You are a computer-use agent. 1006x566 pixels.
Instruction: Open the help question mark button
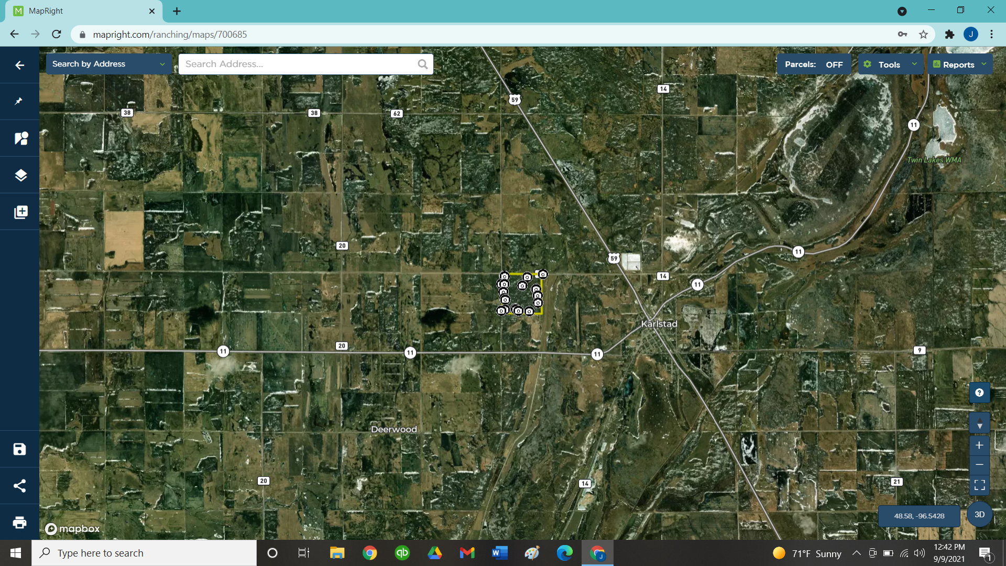coord(979,393)
